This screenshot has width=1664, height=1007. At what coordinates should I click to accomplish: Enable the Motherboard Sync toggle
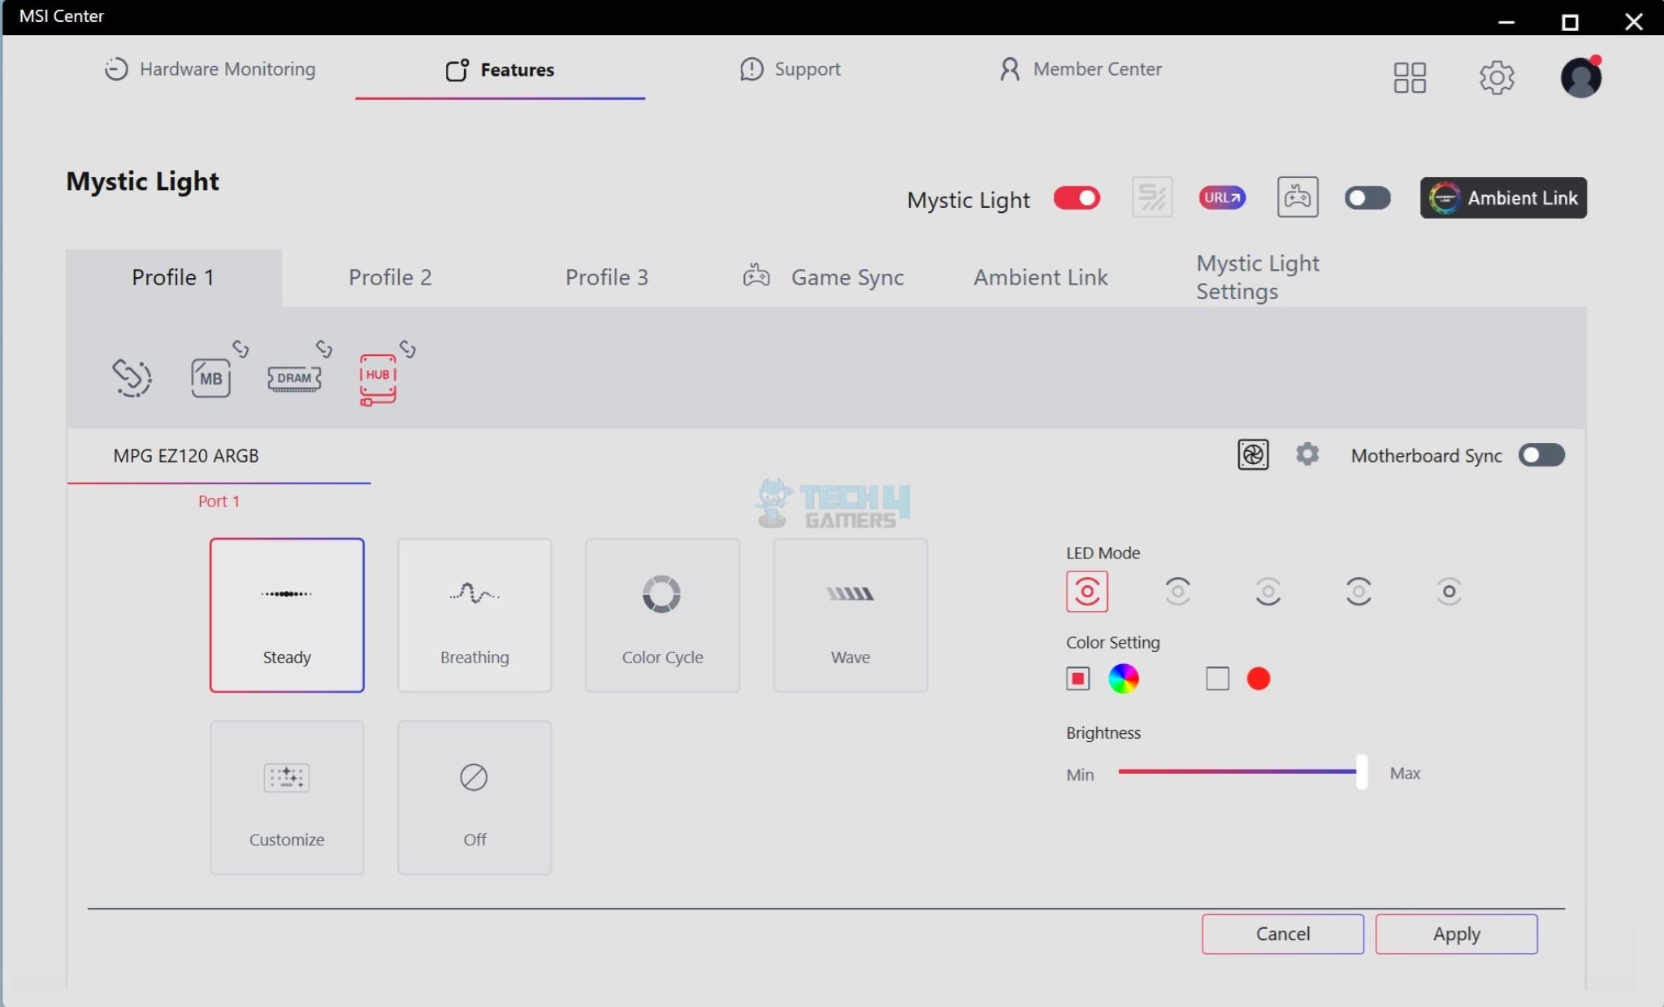pos(1540,455)
